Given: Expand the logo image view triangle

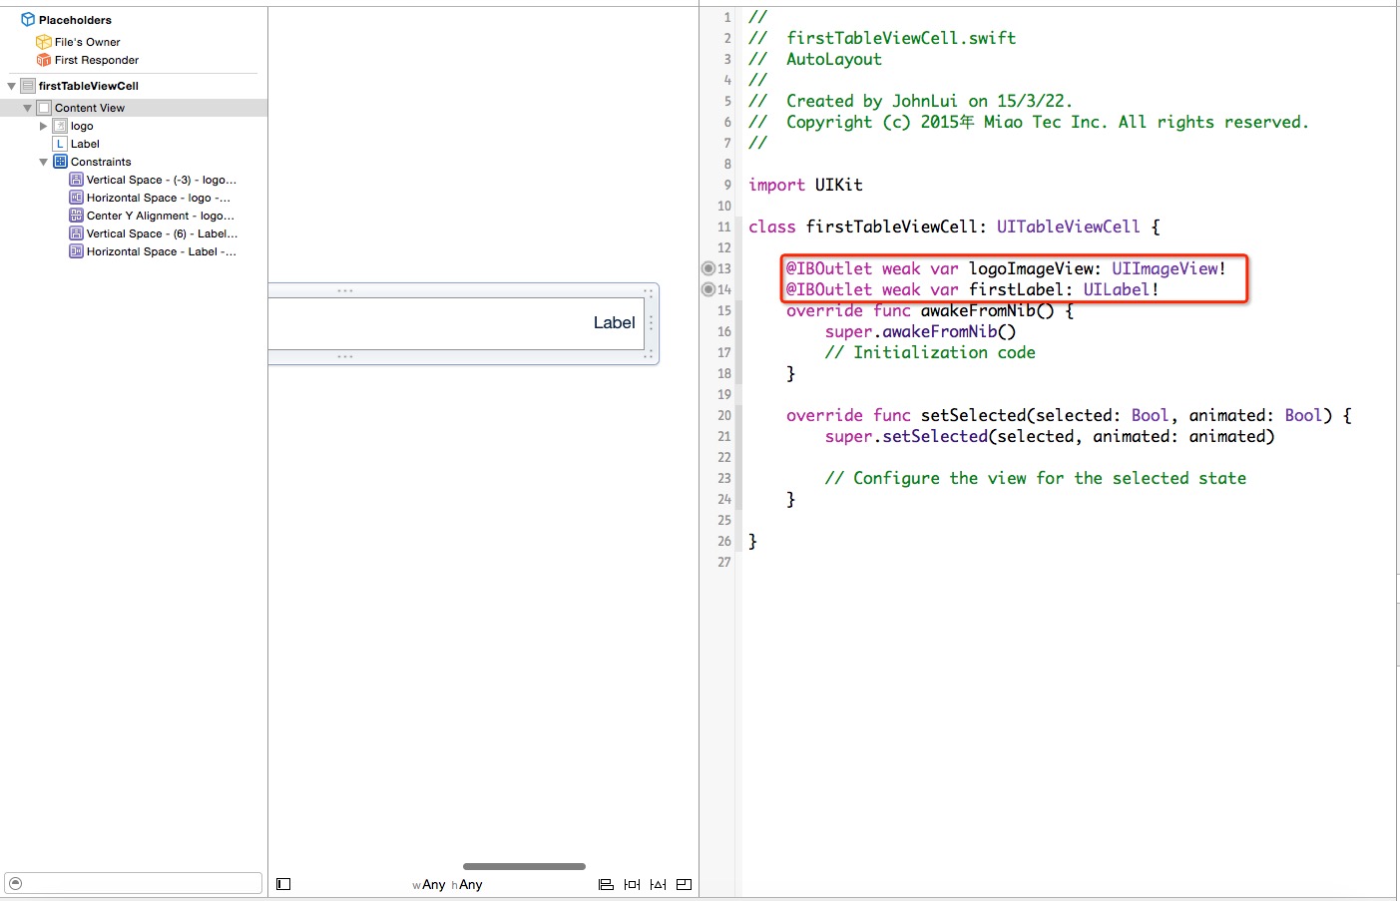Looking at the screenshot, I should tap(43, 126).
